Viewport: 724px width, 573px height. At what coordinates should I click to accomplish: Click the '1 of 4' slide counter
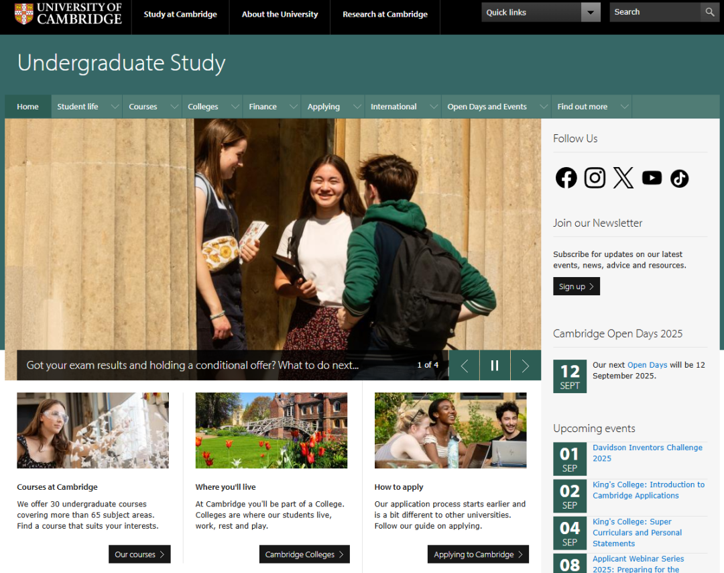428,365
